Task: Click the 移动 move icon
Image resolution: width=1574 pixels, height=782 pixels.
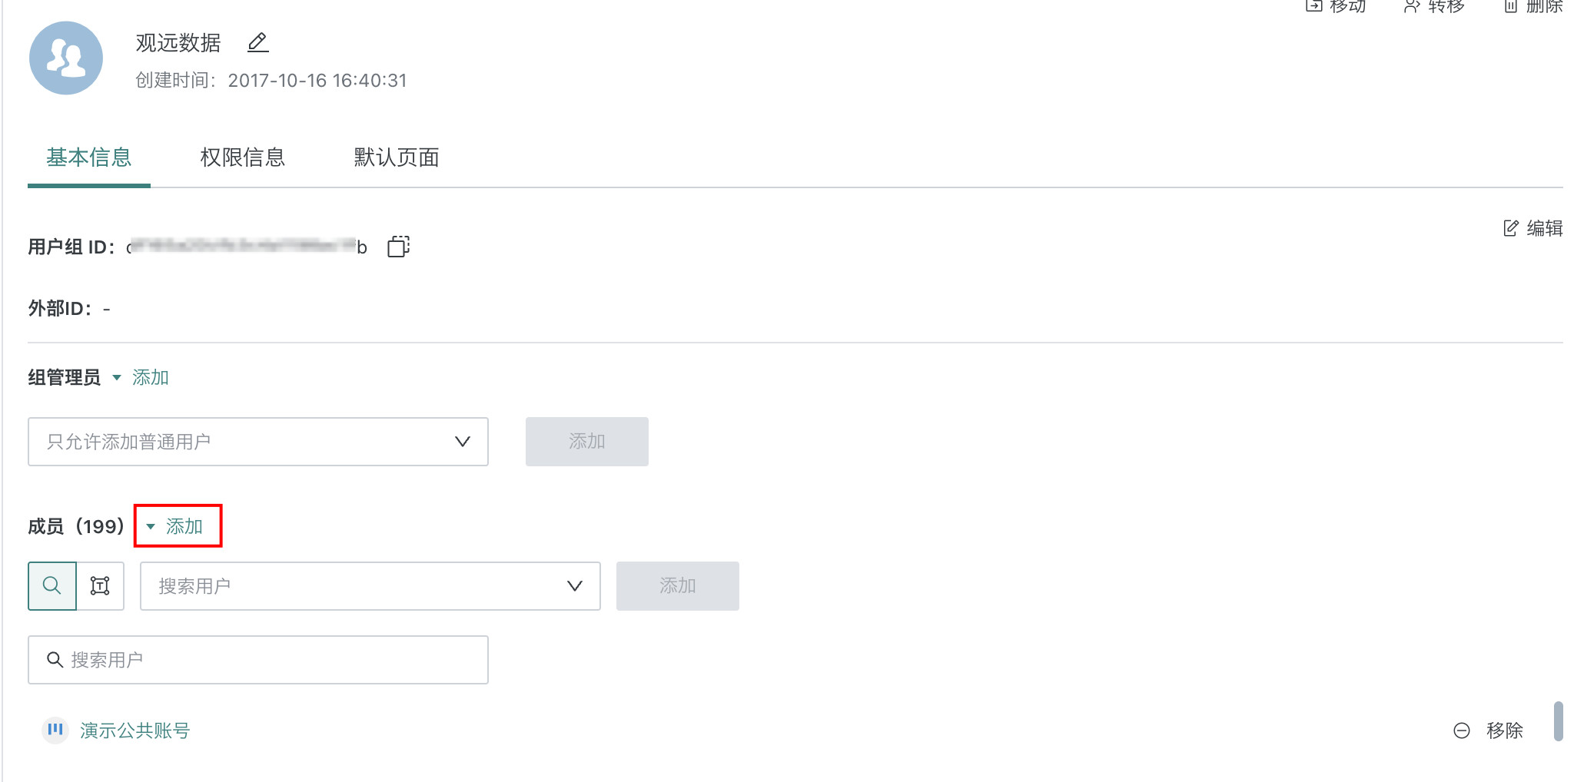Action: pos(1314,6)
